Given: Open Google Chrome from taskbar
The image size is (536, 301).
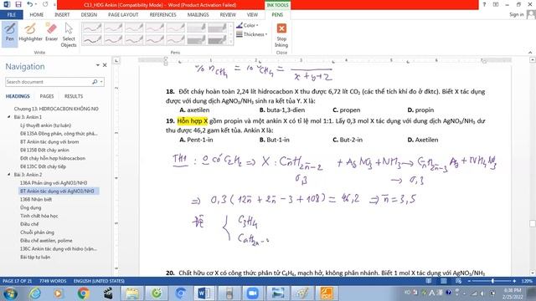Looking at the screenshot, I should pyautogui.click(x=83, y=293).
